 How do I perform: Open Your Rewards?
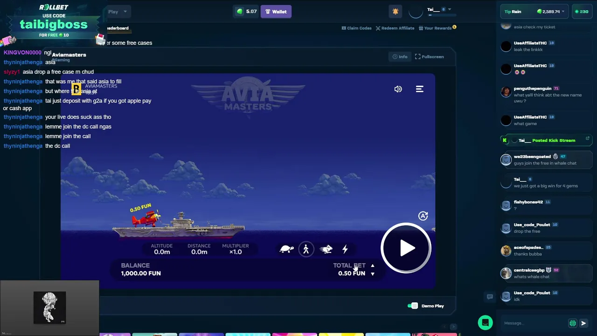click(x=435, y=28)
